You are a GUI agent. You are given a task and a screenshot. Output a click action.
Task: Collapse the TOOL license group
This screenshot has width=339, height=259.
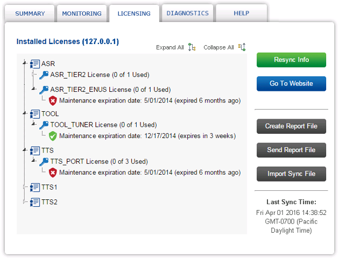coord(24,113)
